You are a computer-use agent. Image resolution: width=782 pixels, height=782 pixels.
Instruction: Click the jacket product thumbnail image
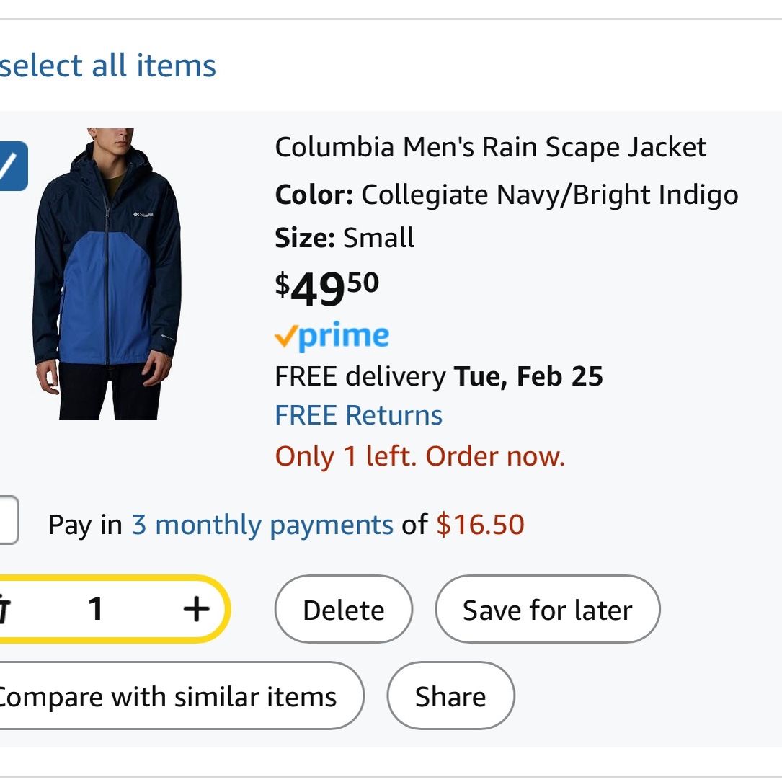pos(107,274)
